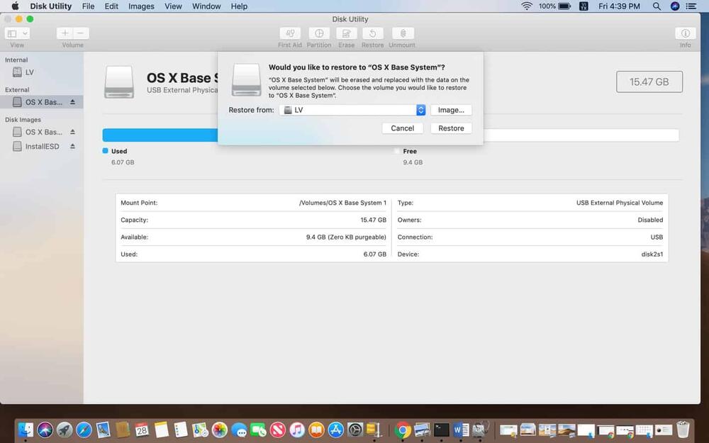Eject the external OS X Base volume
The height and width of the screenshot is (443, 709).
coord(72,102)
